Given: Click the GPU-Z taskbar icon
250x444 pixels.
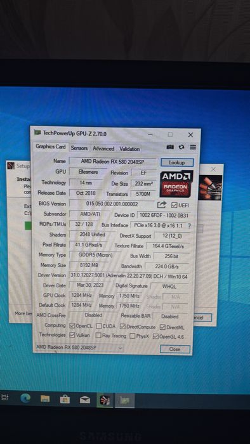Looking at the screenshot, I should [124, 400].
